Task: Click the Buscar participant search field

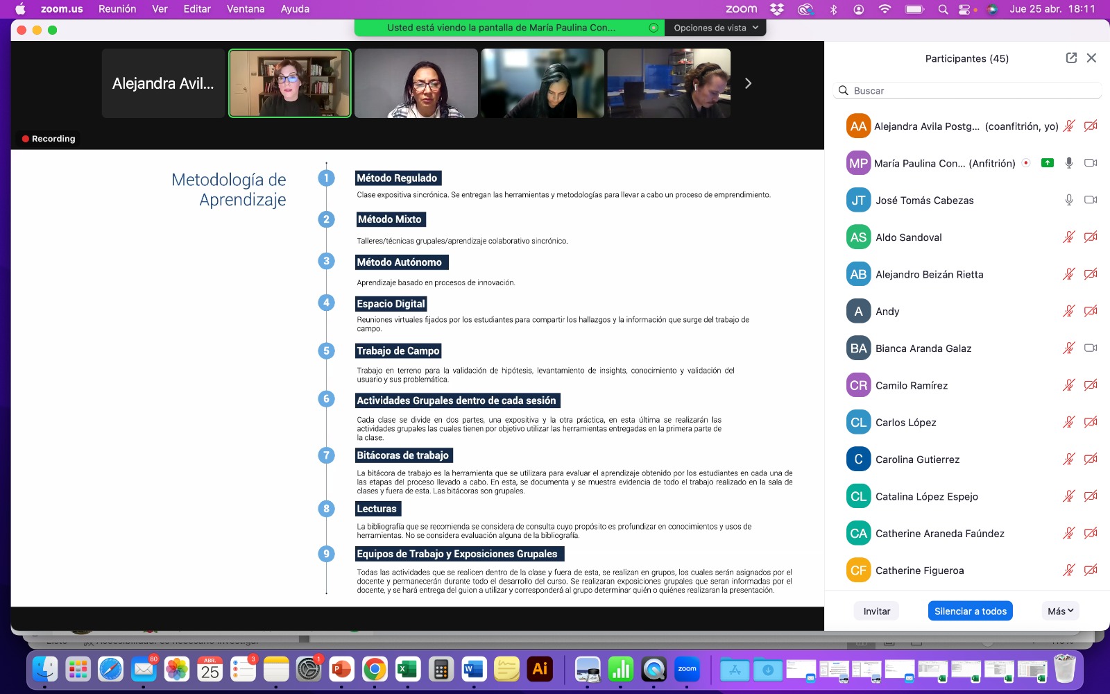Action: (x=967, y=91)
